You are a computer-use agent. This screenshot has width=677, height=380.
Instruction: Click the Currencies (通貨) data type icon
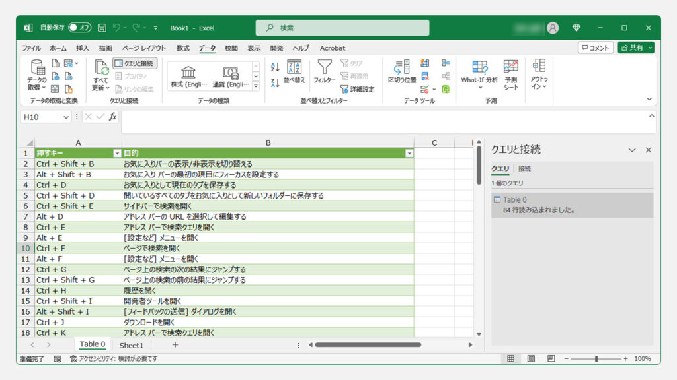pyautogui.click(x=229, y=73)
